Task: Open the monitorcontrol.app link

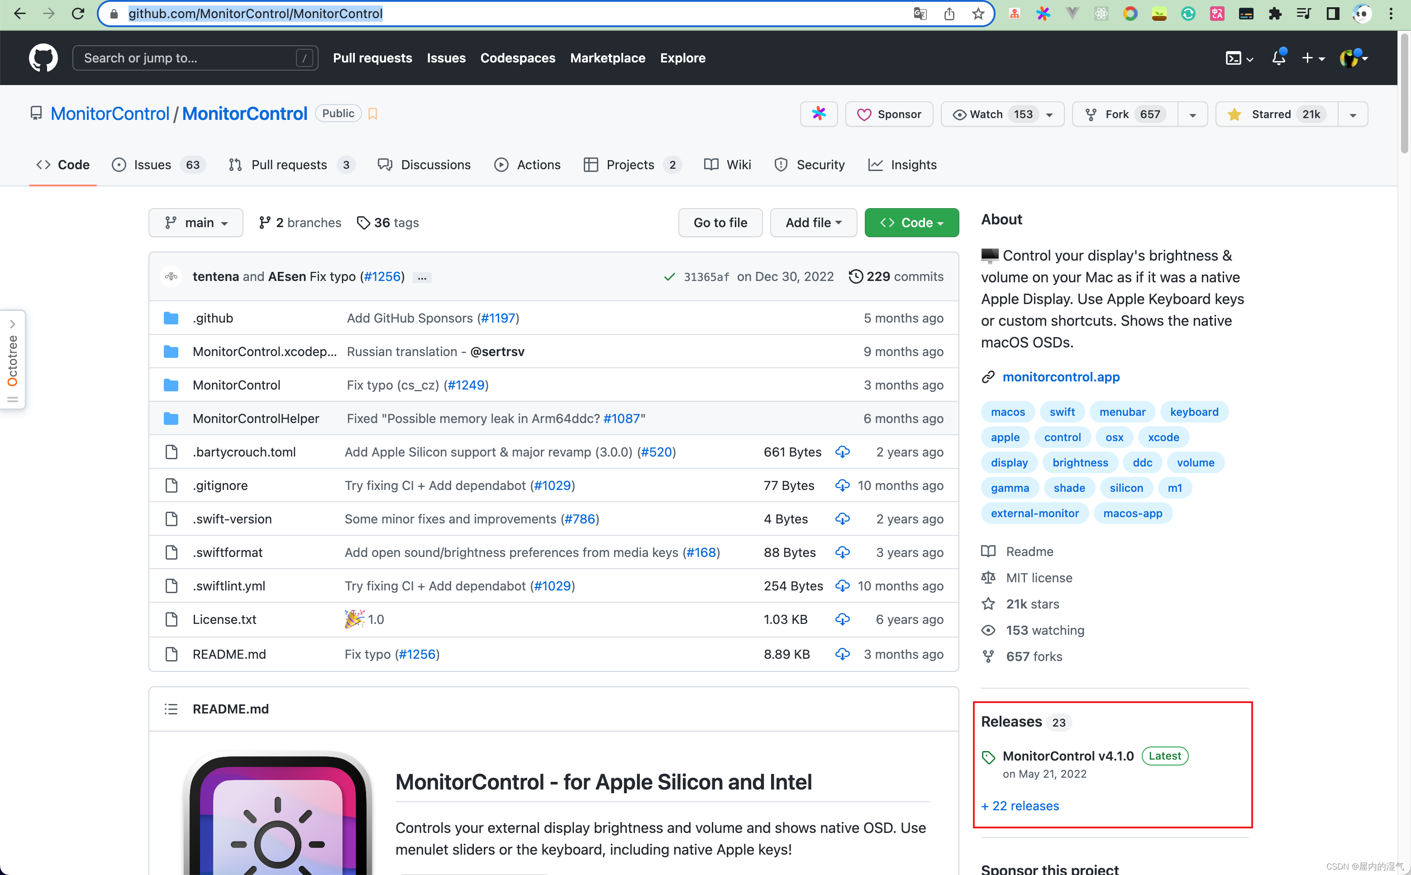Action: 1061,377
